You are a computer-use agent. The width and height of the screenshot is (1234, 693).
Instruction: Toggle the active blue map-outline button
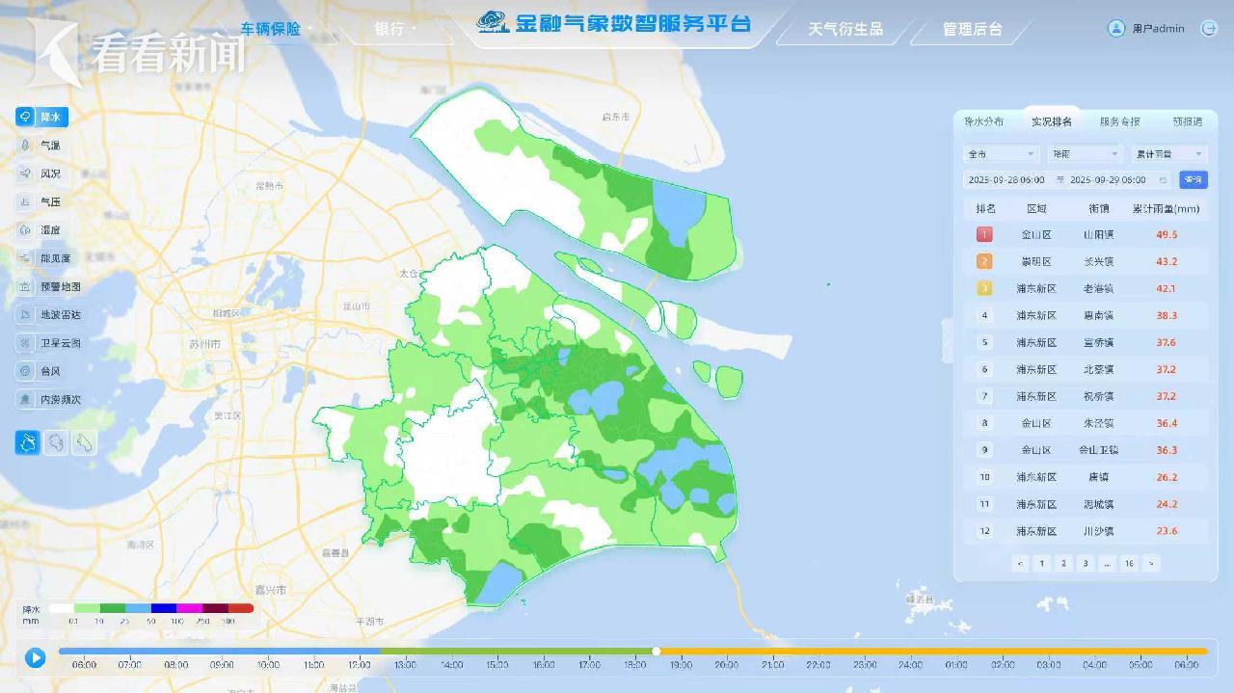coord(28,442)
